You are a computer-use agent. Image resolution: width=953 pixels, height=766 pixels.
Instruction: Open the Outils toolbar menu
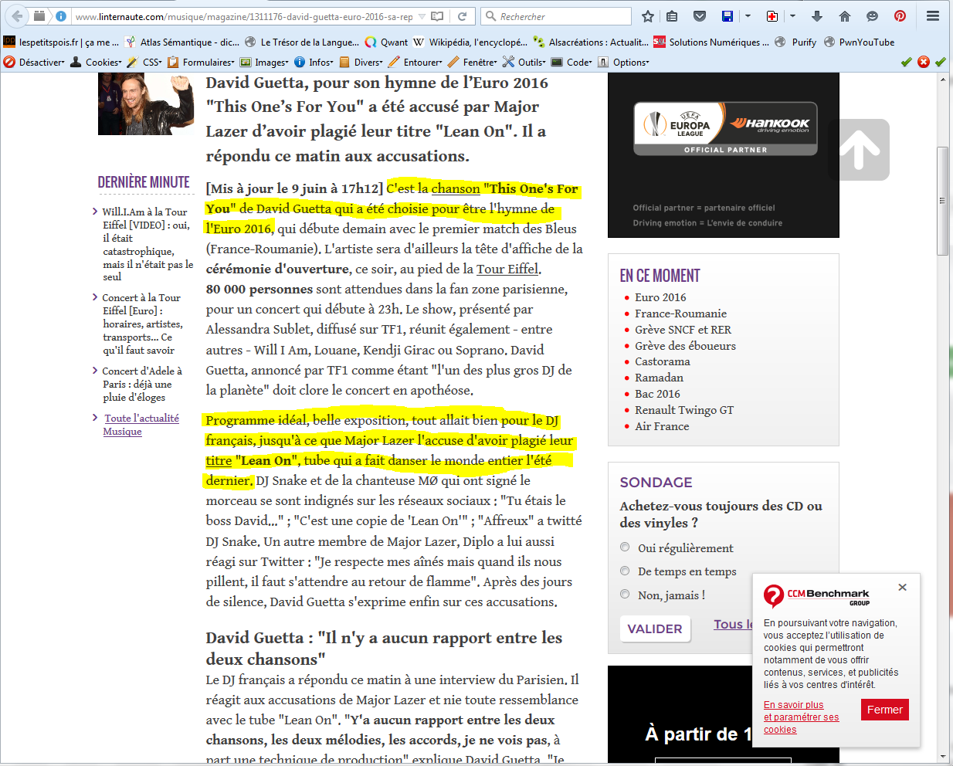tap(524, 62)
